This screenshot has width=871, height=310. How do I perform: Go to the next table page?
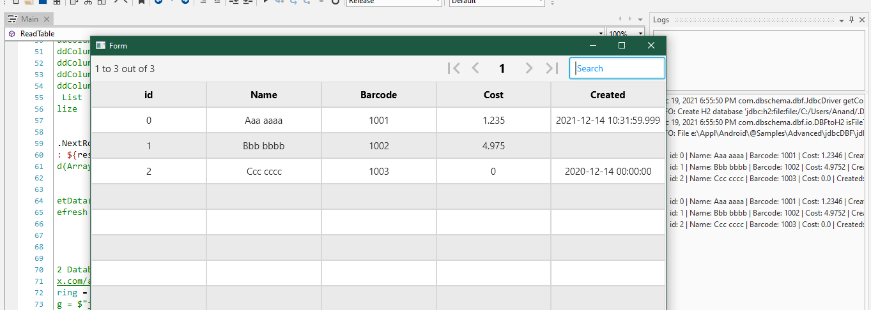[x=528, y=68]
